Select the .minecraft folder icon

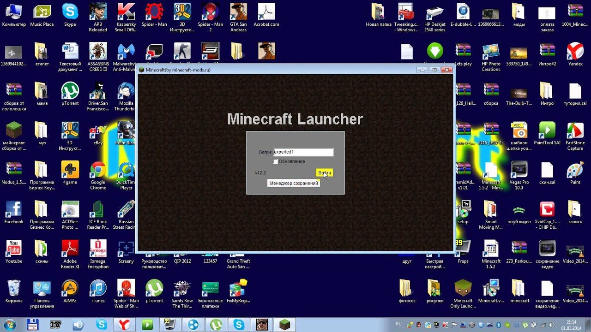(x=519, y=292)
